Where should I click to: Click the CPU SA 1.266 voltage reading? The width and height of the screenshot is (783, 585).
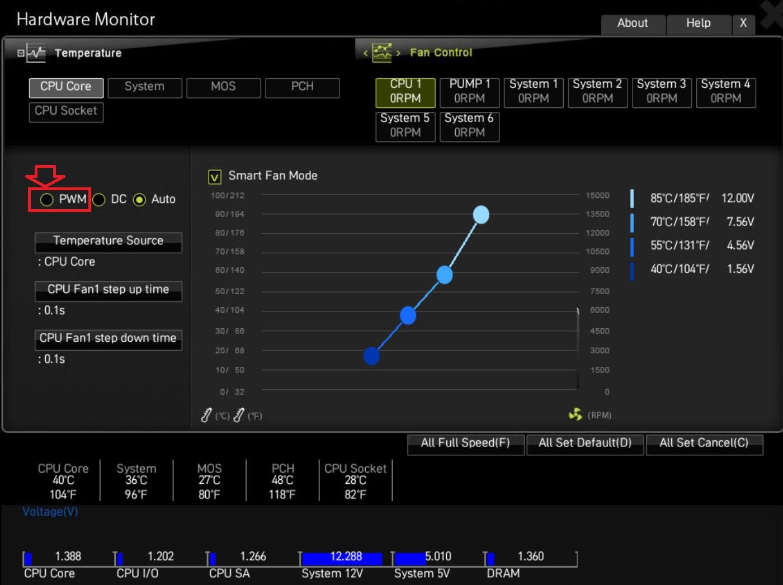(253, 556)
